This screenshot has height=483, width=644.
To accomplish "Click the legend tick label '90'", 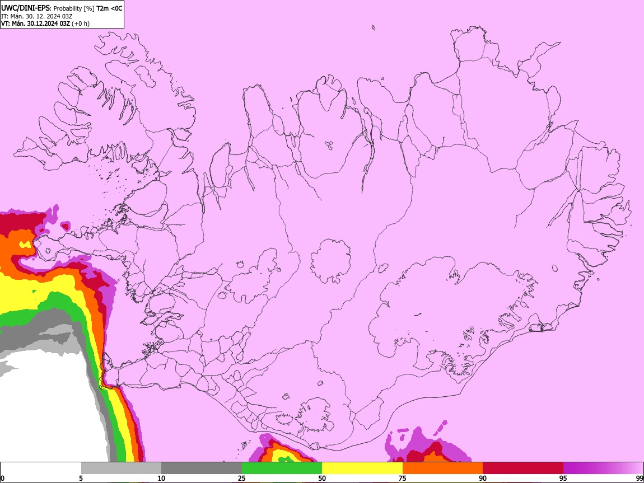I will 483,479.
